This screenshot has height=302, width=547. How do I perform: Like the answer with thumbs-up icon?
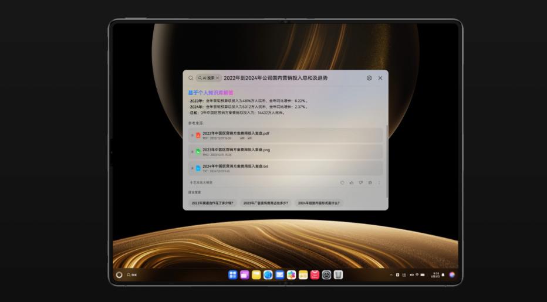coord(352,183)
